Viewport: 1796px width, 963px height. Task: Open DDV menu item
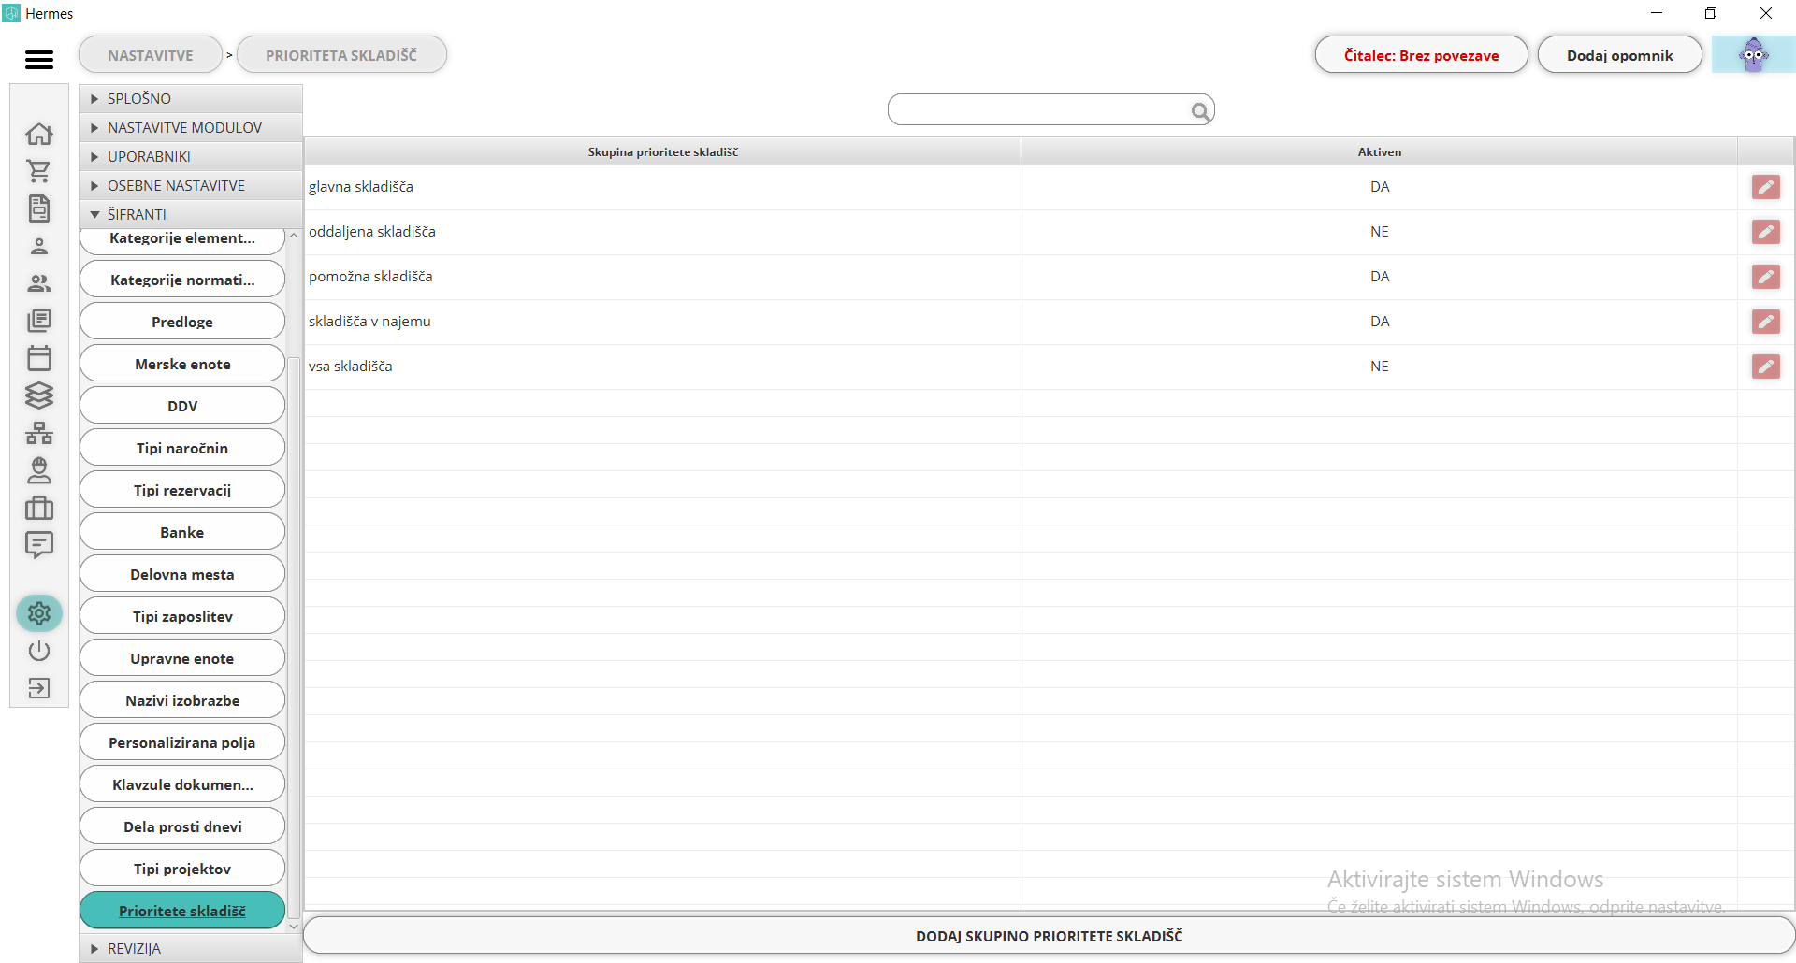(182, 406)
